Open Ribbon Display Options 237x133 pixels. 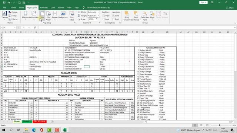(x=212, y=3)
